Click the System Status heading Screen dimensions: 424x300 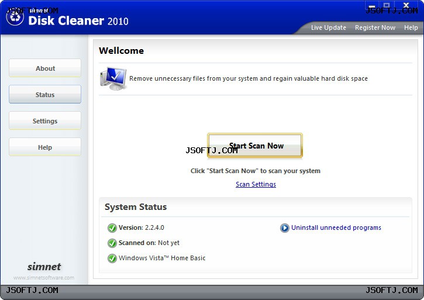coord(136,207)
